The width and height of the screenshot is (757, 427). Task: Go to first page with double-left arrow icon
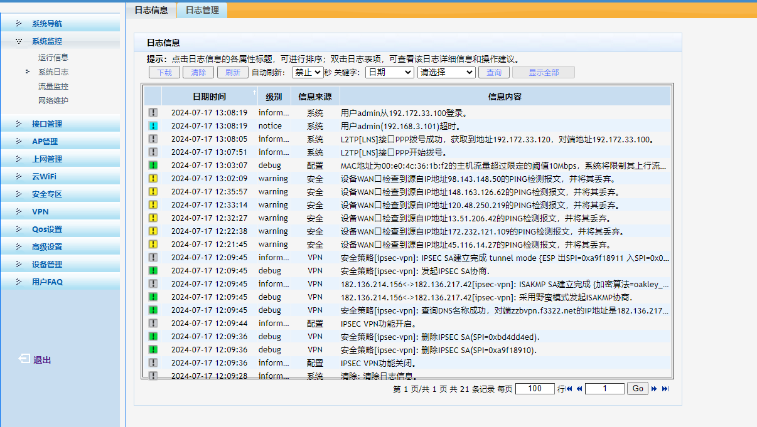pos(569,389)
